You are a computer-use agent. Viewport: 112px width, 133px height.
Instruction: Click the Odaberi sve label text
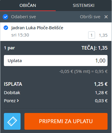click(24, 17)
